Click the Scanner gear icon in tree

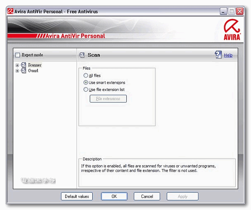[24, 65]
